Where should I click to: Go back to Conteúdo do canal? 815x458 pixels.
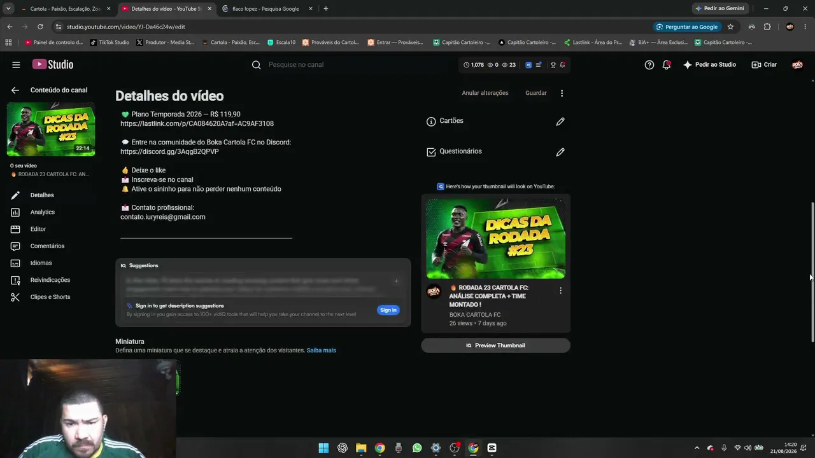(15, 90)
